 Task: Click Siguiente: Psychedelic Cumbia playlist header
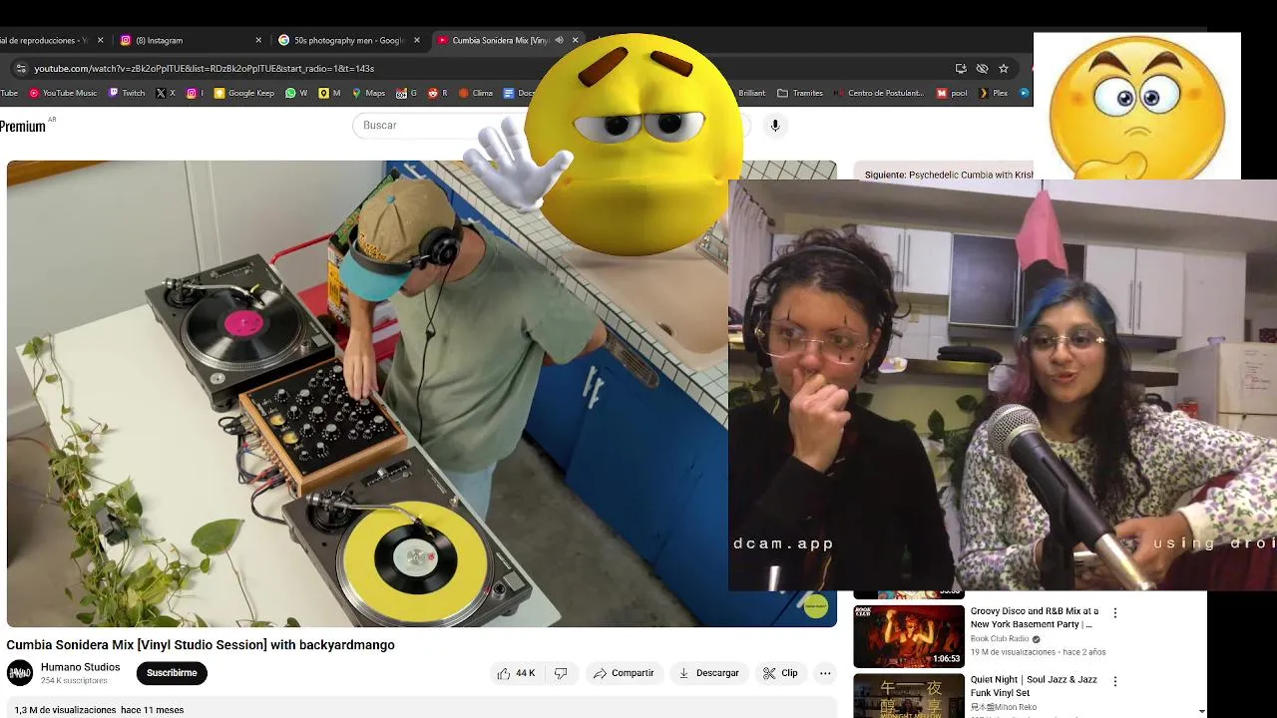pyautogui.click(x=949, y=175)
